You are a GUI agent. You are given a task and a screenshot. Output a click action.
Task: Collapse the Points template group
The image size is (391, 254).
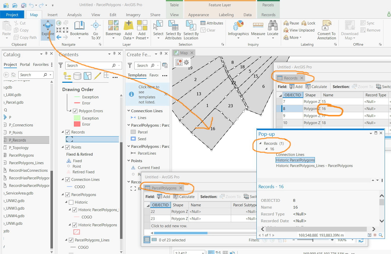[x=129, y=161]
